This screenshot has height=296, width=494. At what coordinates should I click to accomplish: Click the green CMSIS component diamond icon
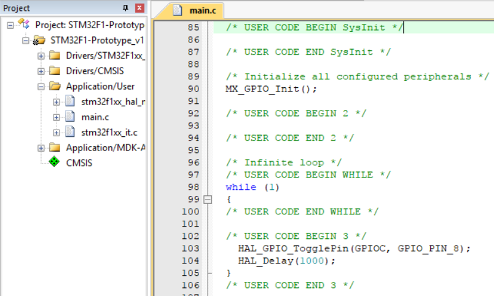[x=54, y=162]
